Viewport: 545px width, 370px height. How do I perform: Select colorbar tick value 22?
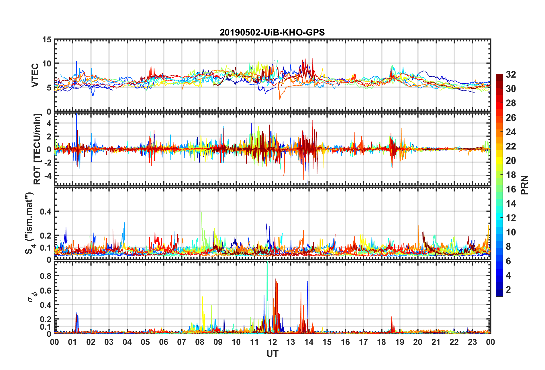(x=511, y=146)
